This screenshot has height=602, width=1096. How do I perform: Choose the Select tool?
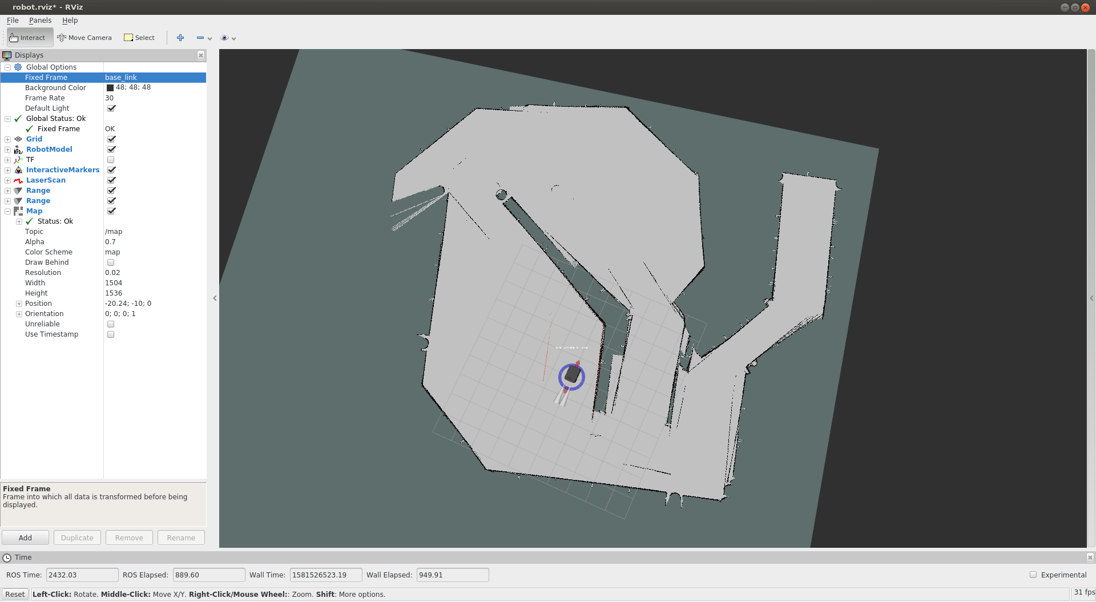point(139,38)
